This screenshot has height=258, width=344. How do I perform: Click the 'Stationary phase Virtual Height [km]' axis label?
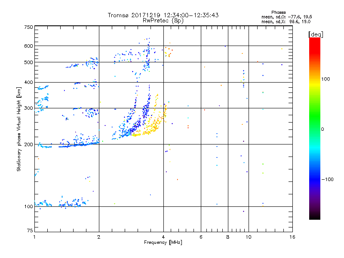pyautogui.click(x=18, y=129)
